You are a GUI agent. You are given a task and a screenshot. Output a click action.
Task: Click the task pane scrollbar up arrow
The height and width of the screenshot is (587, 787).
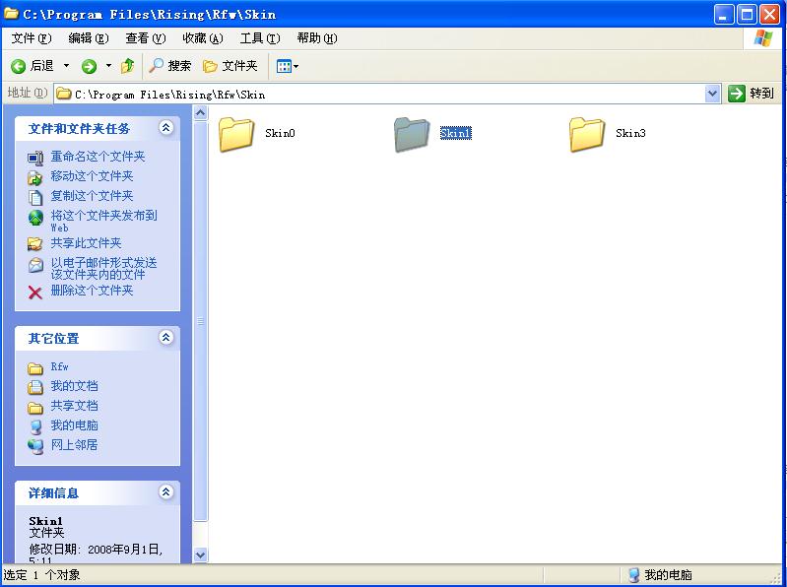200,113
